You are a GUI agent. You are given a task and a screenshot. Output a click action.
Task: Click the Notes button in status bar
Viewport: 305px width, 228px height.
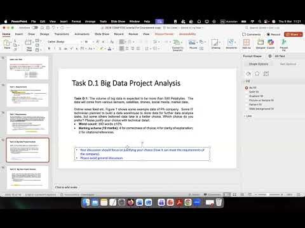[194, 194]
